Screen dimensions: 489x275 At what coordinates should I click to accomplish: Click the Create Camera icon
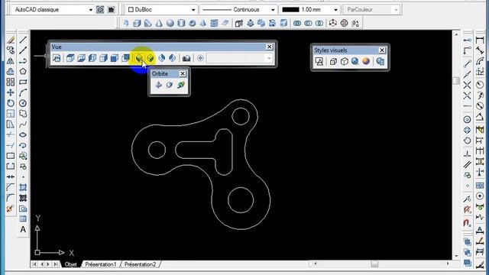click(186, 58)
